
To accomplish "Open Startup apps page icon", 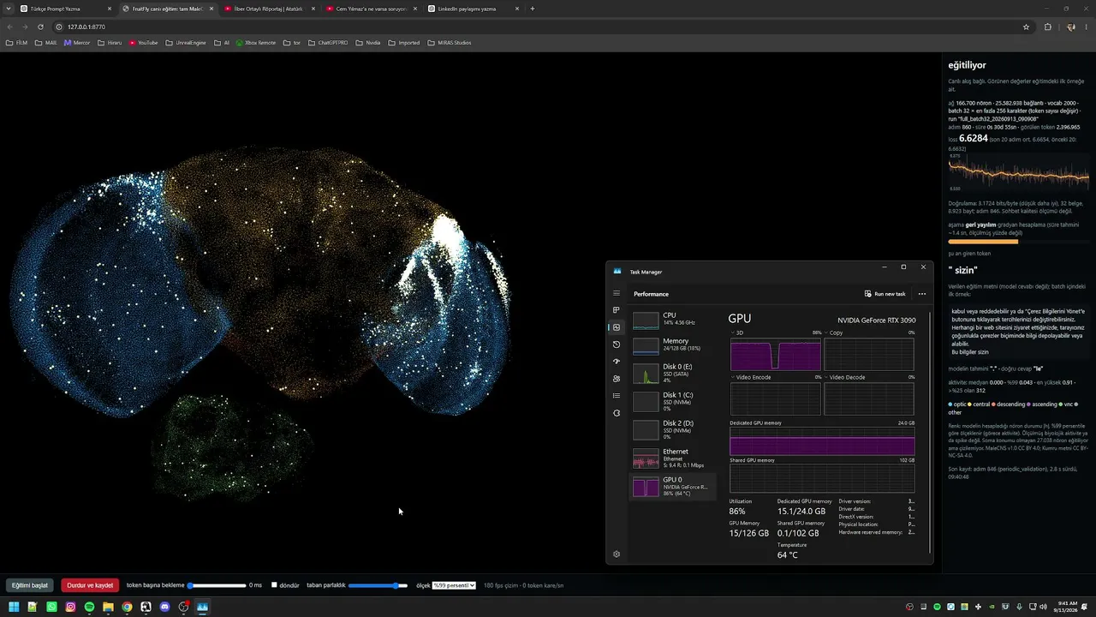I will point(616,362).
